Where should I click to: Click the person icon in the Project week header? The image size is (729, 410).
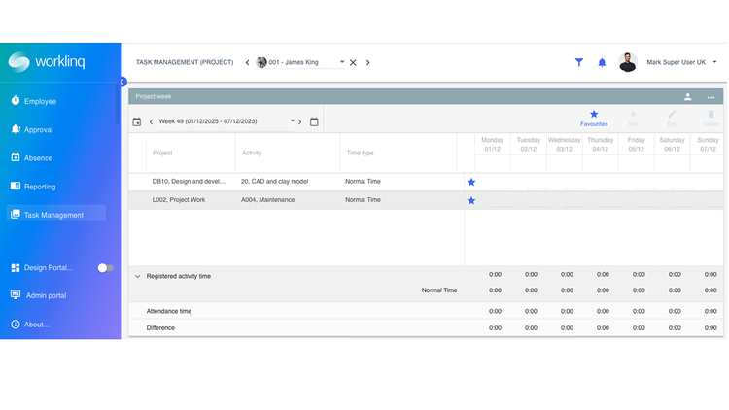coord(687,97)
